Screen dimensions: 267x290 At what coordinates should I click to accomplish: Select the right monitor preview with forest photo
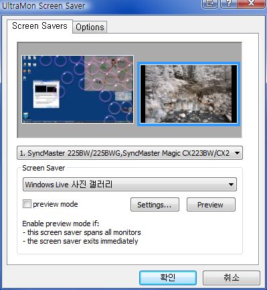point(189,94)
